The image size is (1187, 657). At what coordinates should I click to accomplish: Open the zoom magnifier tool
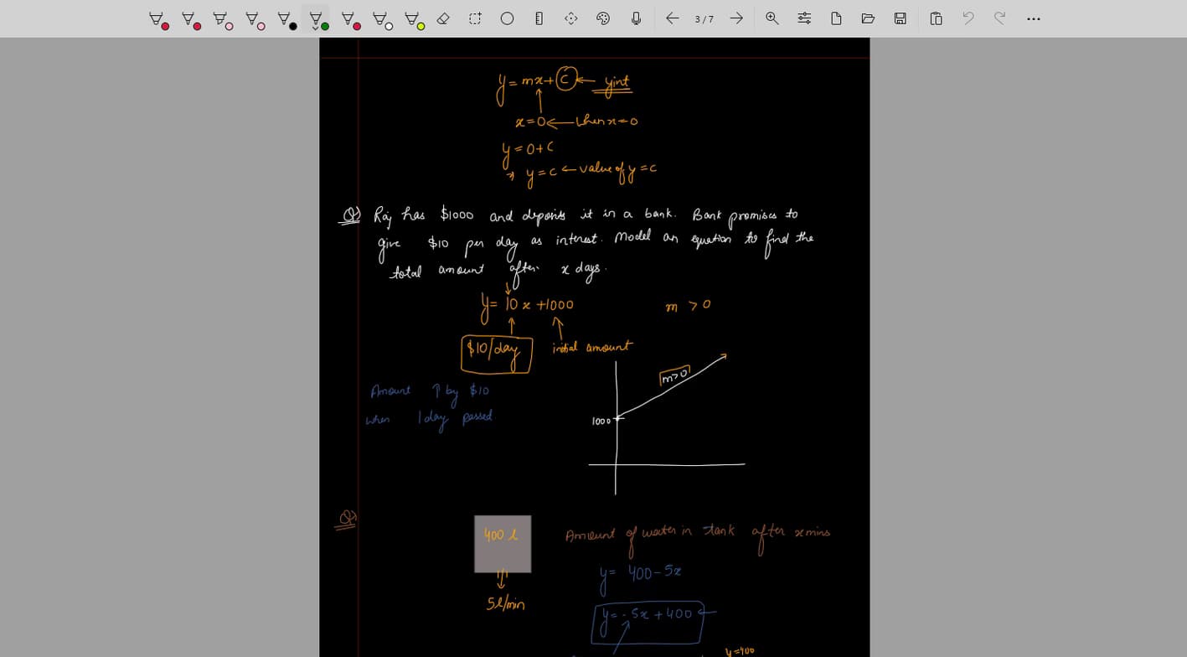tap(771, 18)
